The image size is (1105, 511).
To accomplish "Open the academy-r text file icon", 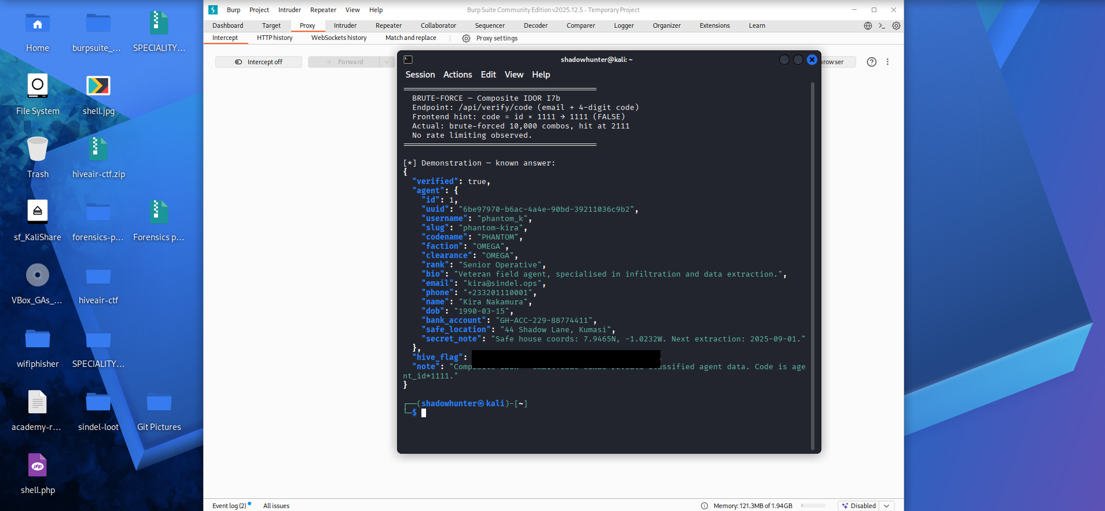I will (x=38, y=402).
